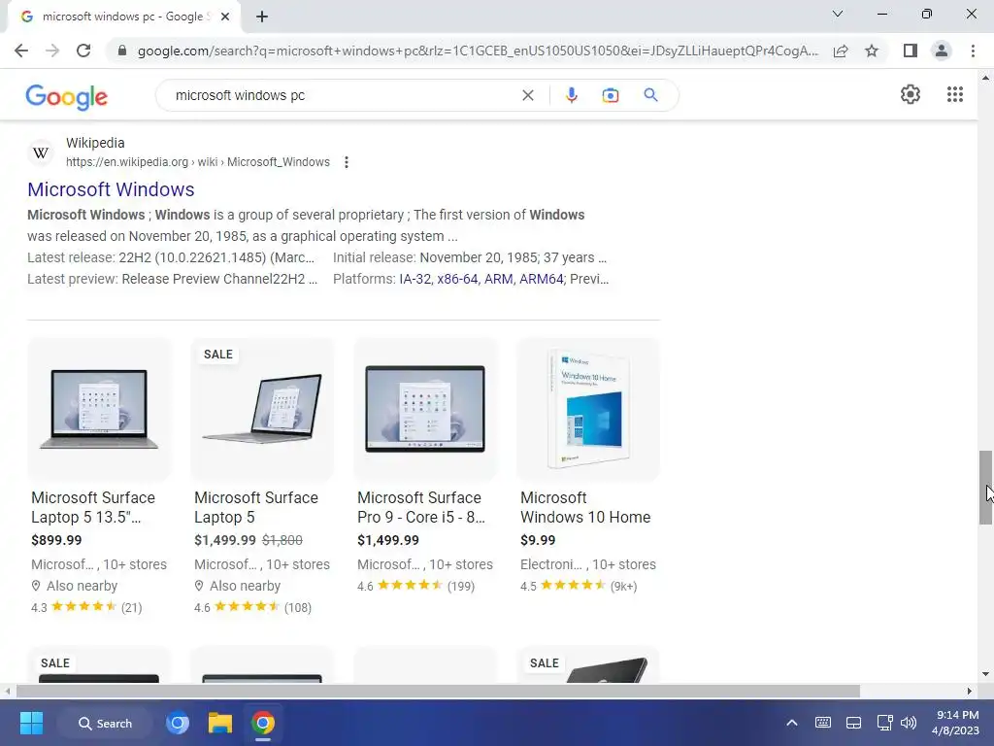The width and height of the screenshot is (994, 746).
Task: Open the Windows Start menu
Action: coord(31,723)
